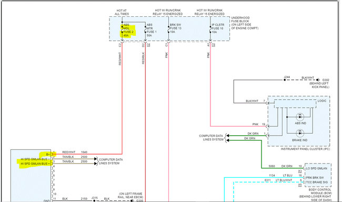Screen dimensions: 342x202
Task: Select the UNDERHOOD FUSE BLOCK description
Action: pos(245,23)
